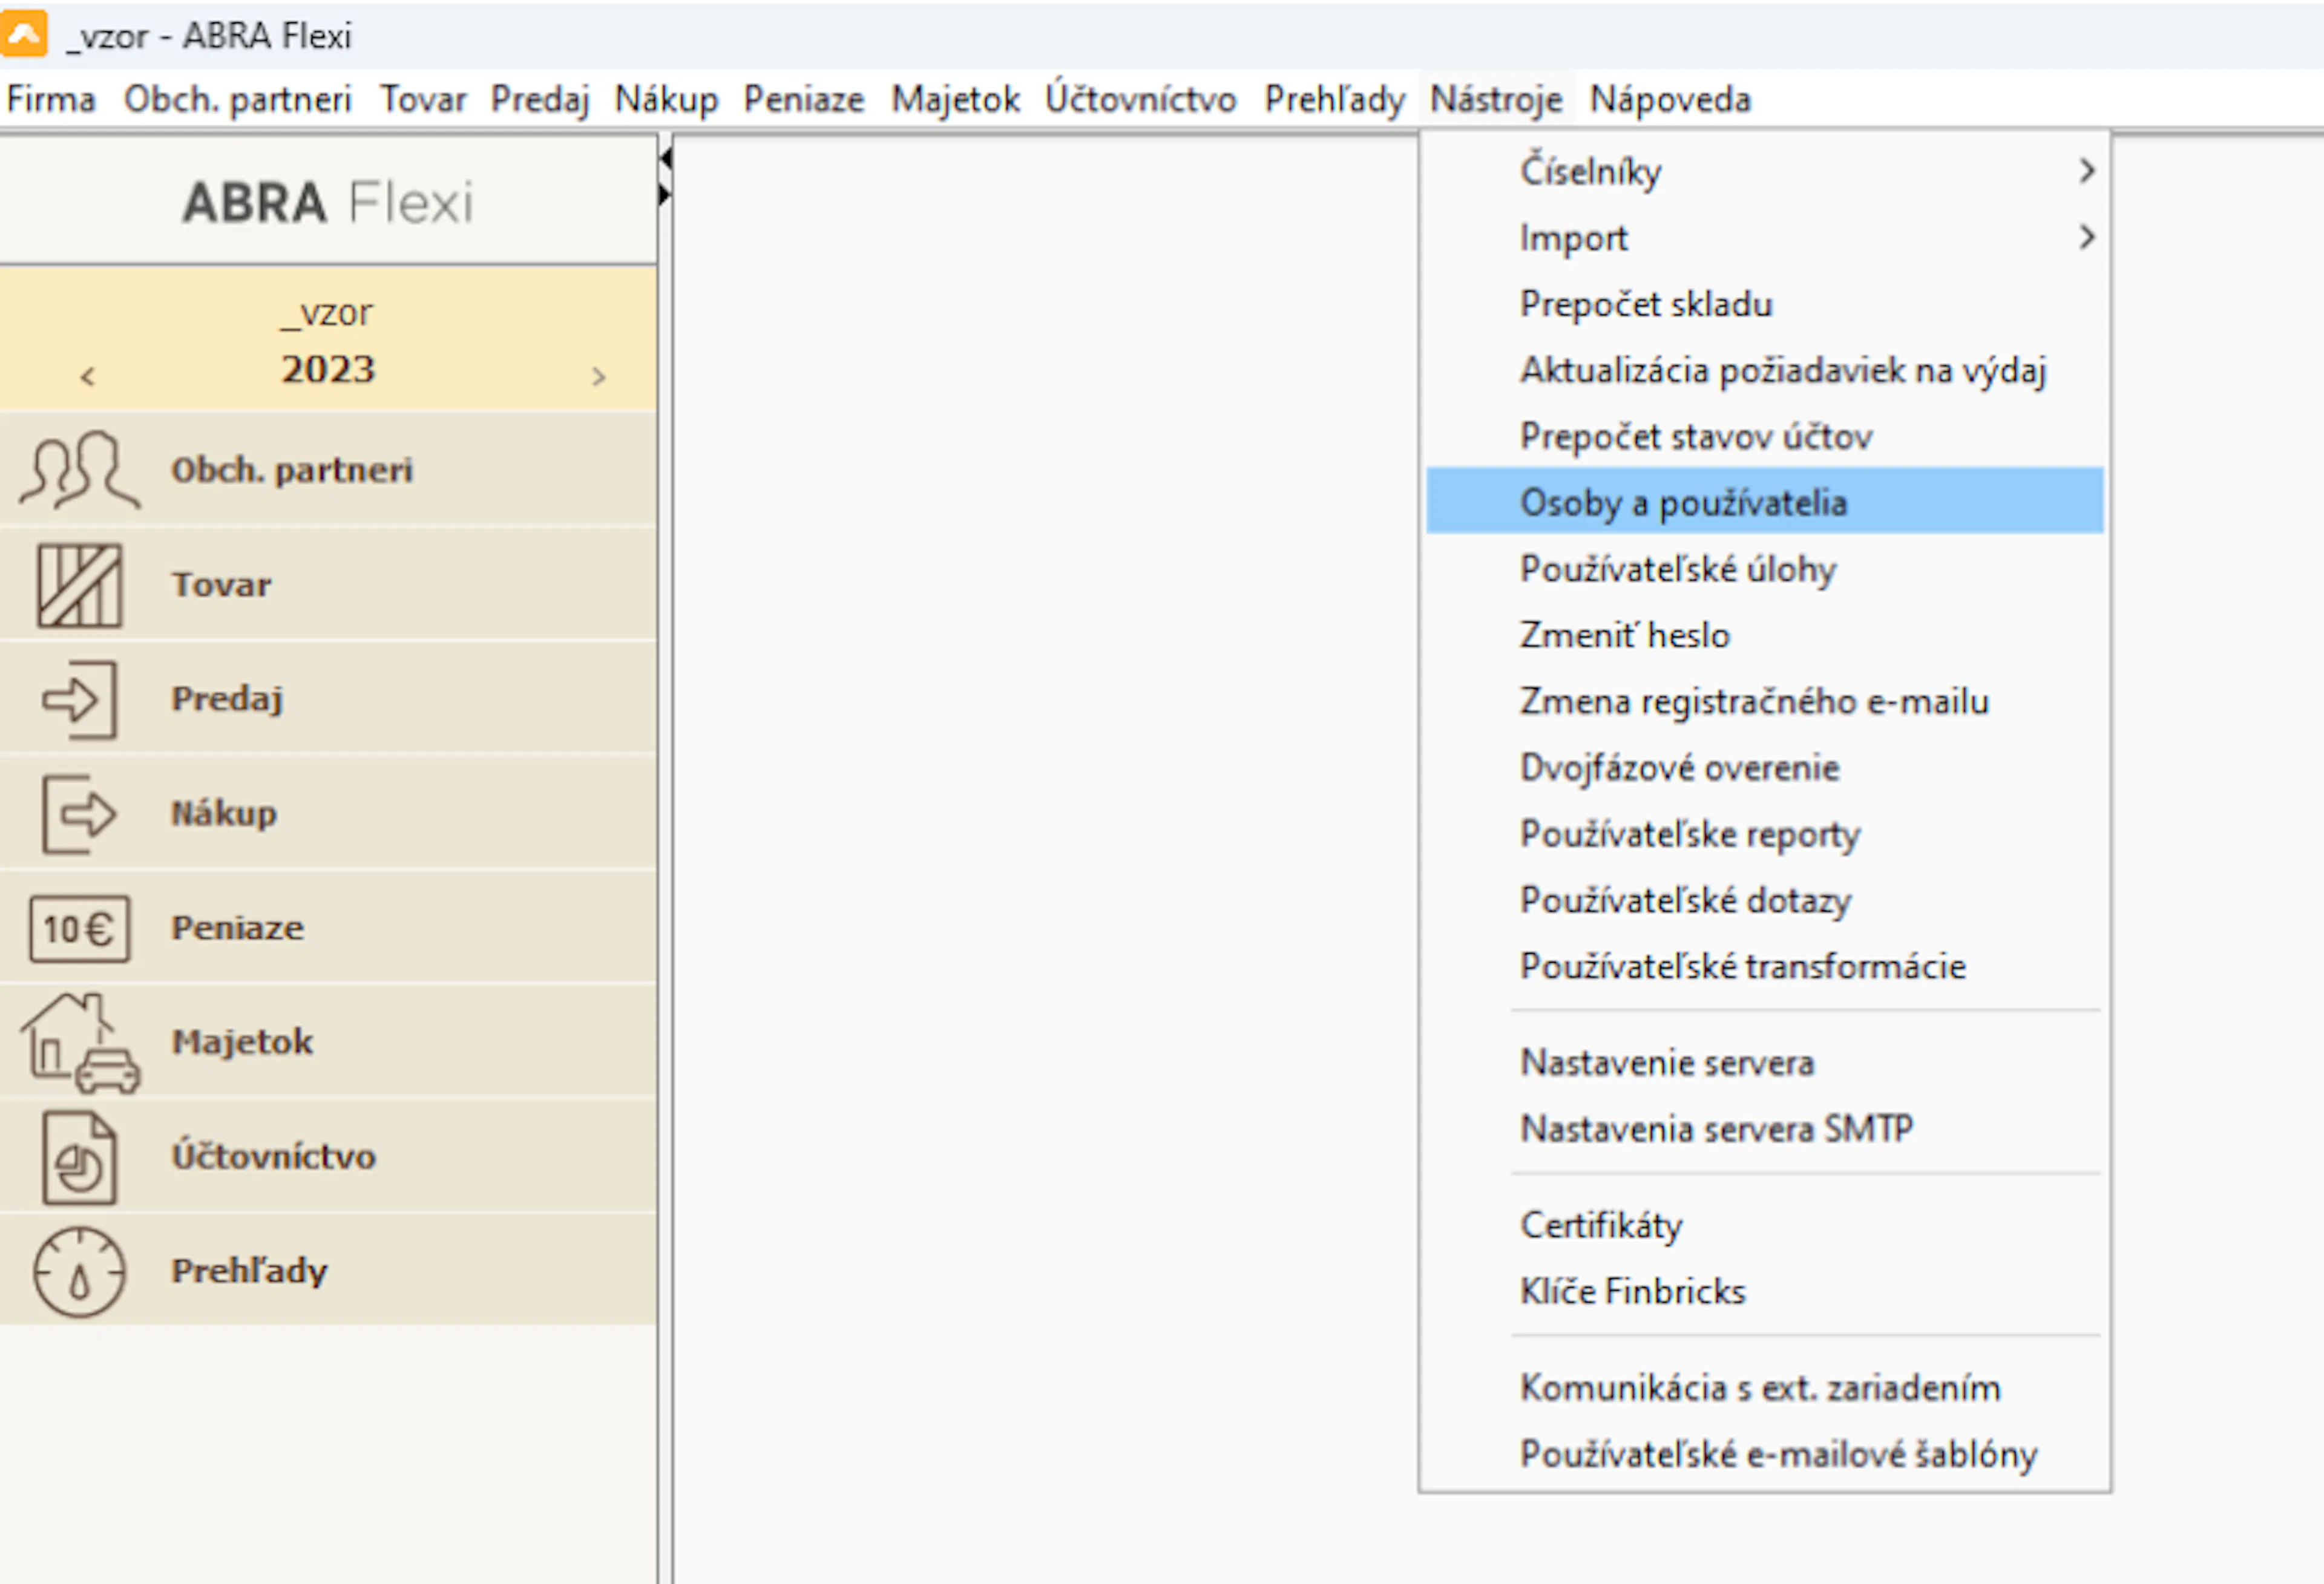Viewport: 2324px width, 1584px height.
Task: Click the Tovar striped box icon
Action: [x=80, y=585]
